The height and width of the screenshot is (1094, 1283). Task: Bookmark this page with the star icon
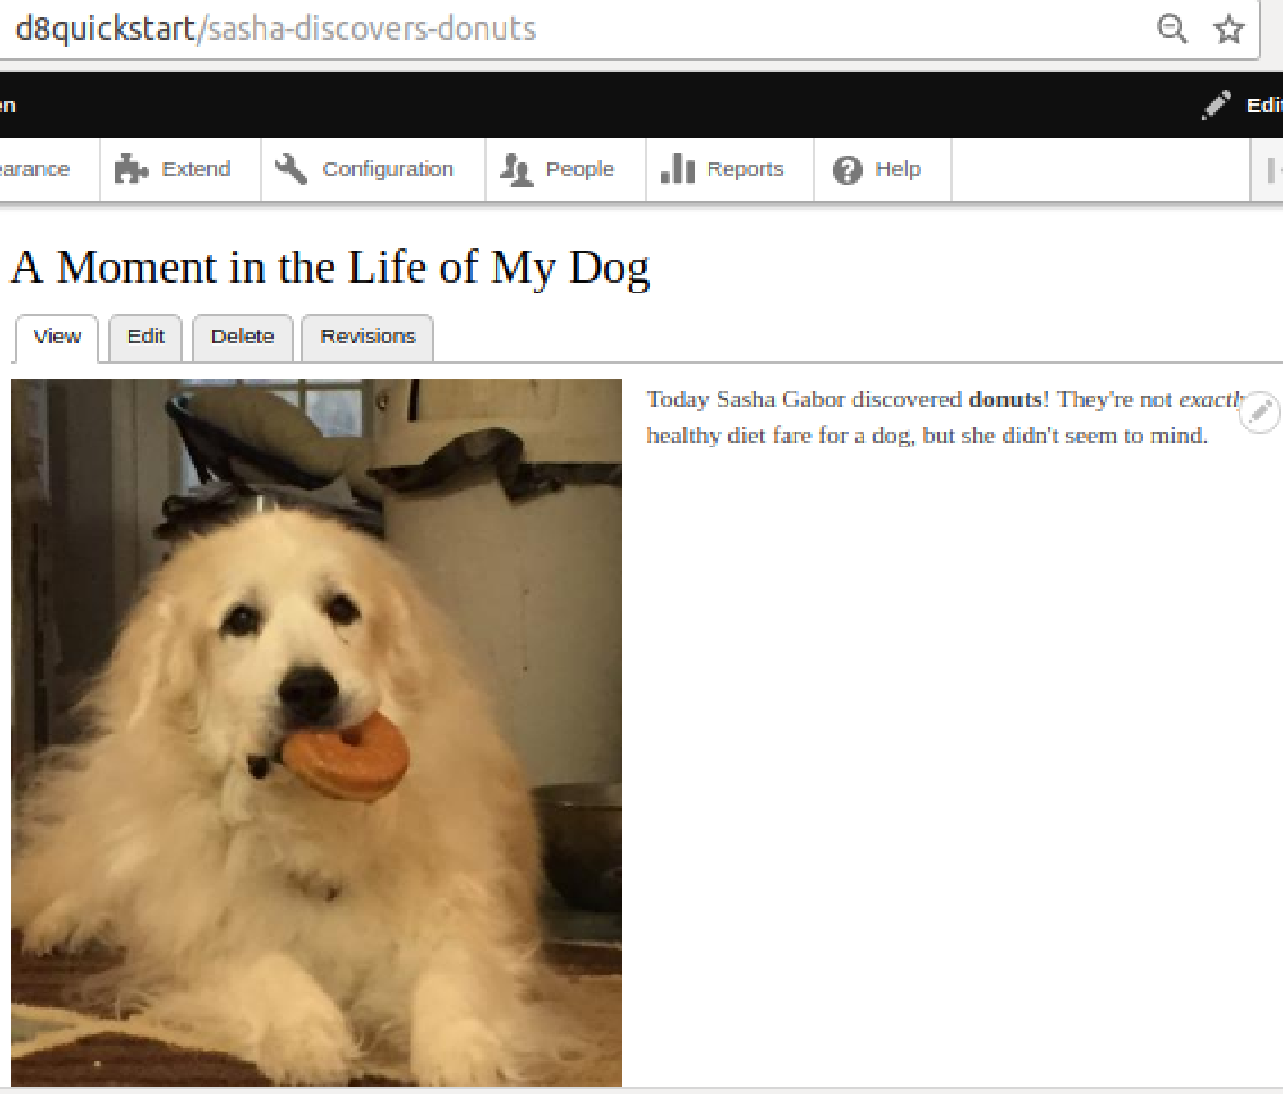click(1229, 29)
